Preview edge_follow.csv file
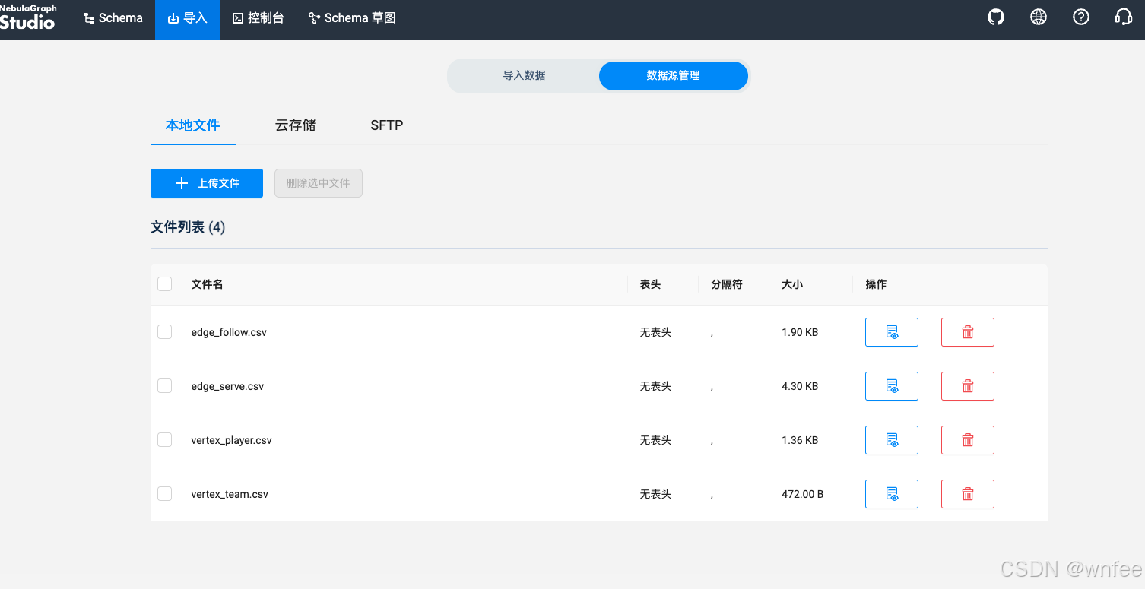The height and width of the screenshot is (589, 1145). click(x=892, y=332)
